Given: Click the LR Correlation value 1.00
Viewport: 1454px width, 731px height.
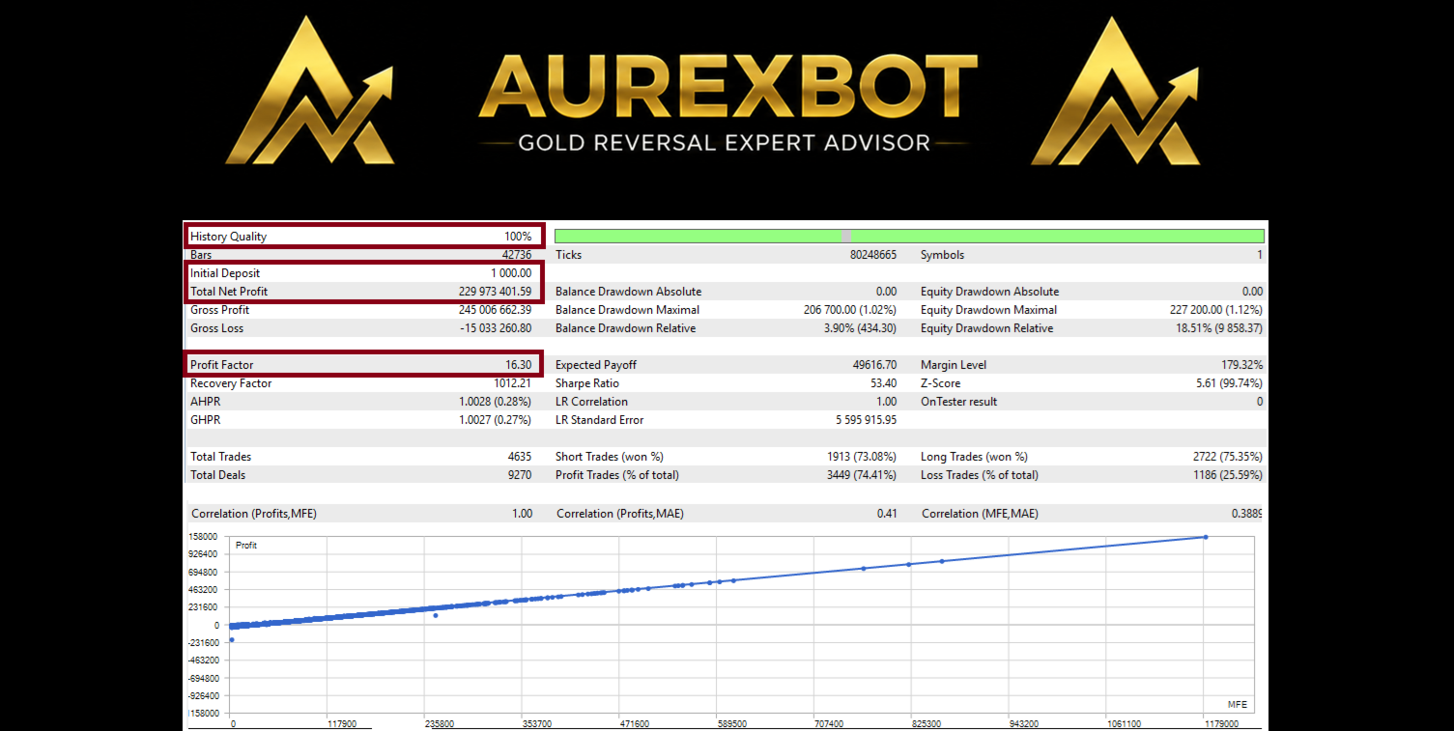Looking at the screenshot, I should click(x=887, y=402).
